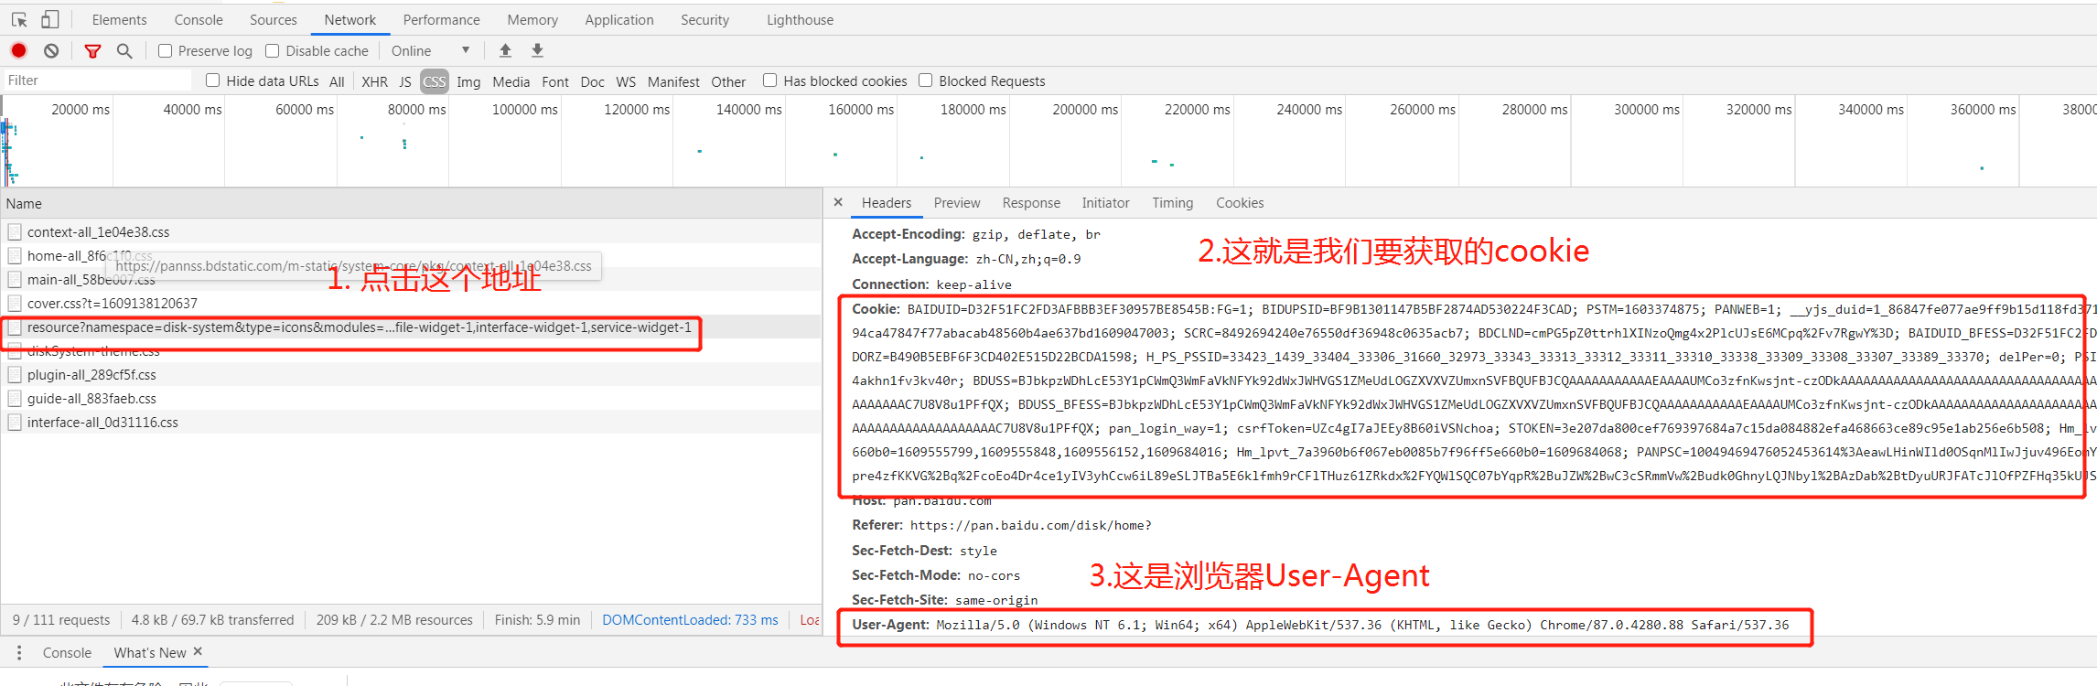Open the Performance panel
This screenshot has height=686, width=2097.
441,19
